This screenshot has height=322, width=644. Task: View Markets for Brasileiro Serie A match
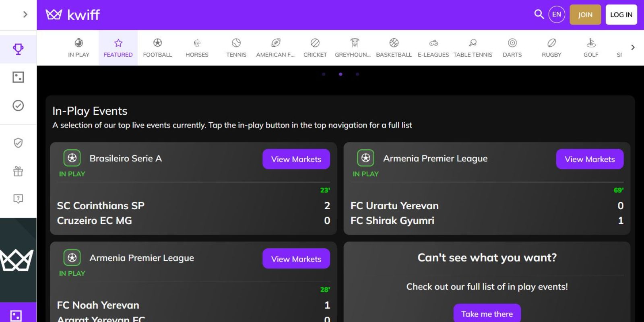[296, 159]
